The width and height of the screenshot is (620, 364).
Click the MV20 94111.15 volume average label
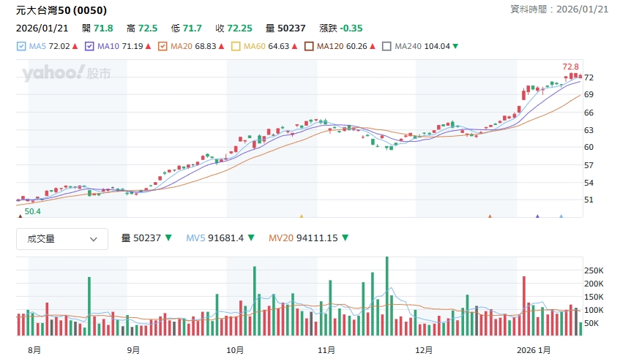coord(302,238)
